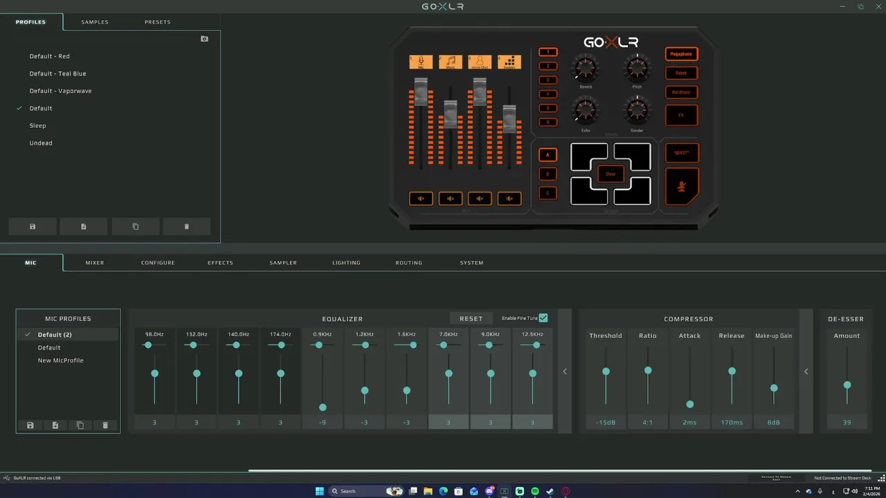This screenshot has width=886, height=498.
Task: Click the top-left sampler pad
Action: click(x=589, y=157)
